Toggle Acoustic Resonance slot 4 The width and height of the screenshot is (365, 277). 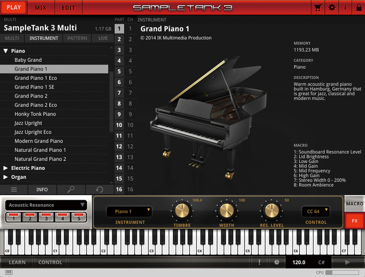pyautogui.click(x=63, y=217)
